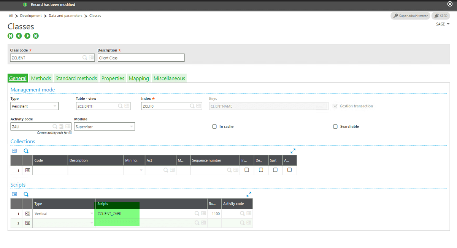The width and height of the screenshot is (457, 248).
Task: Open the Vertical type dropdown in Scripts row 1
Action: coord(92,214)
